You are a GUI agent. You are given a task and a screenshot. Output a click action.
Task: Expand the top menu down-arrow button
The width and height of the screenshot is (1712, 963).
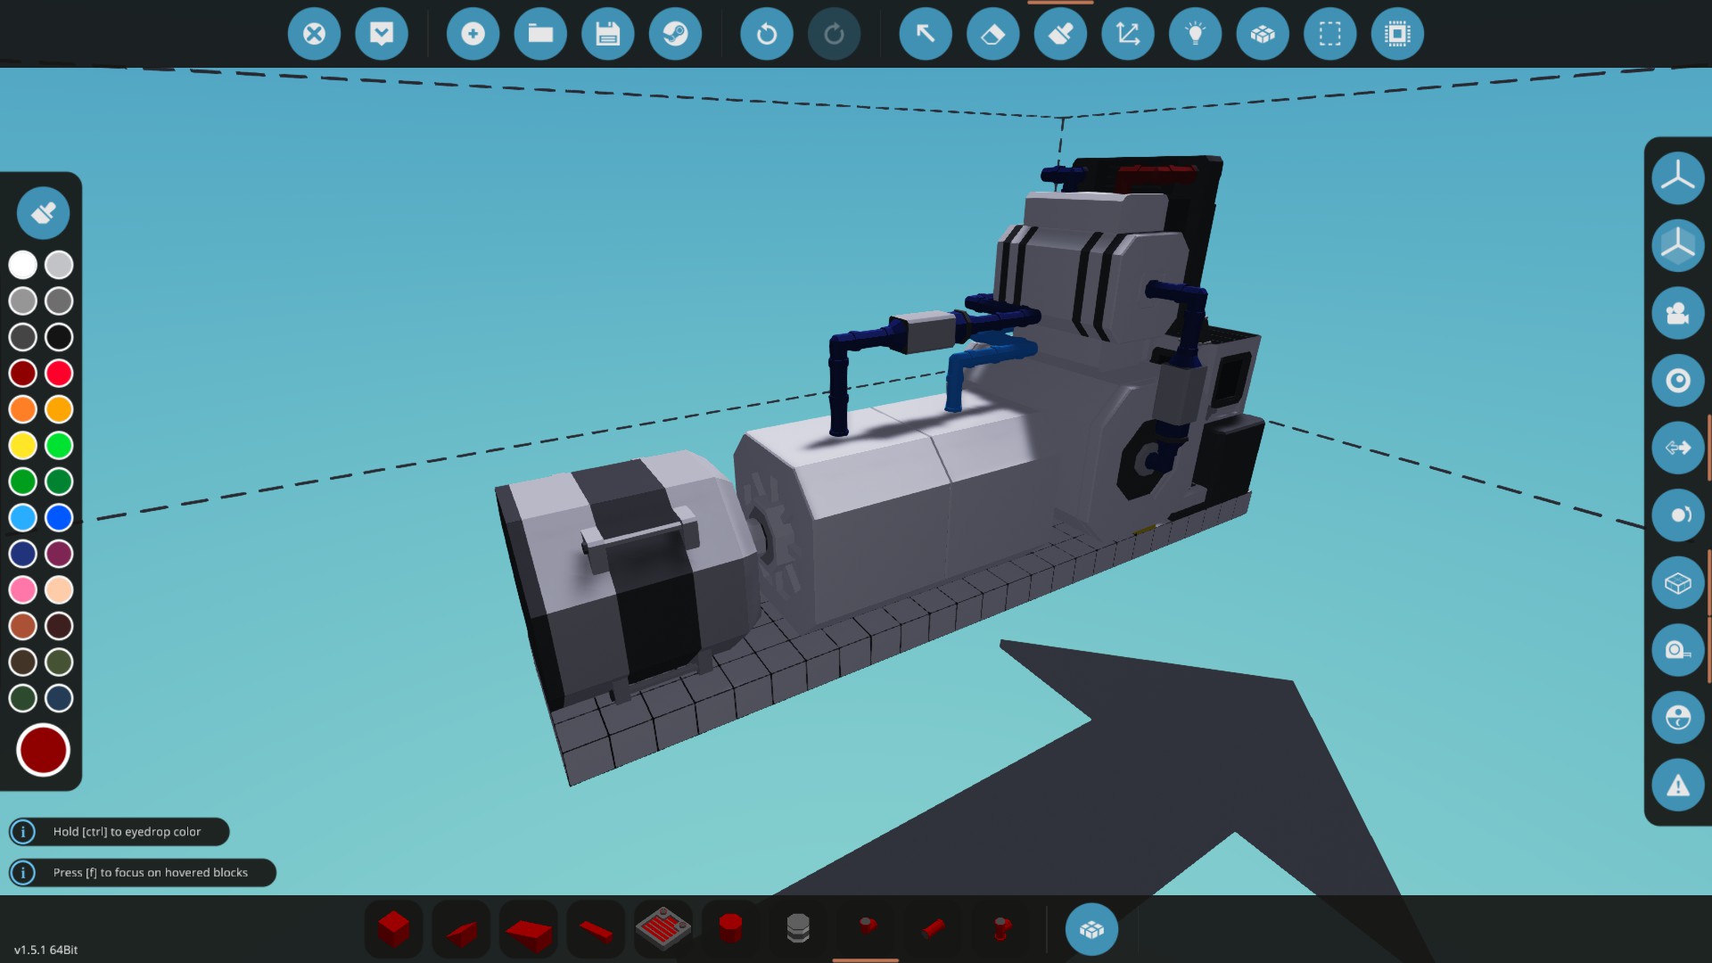click(x=382, y=34)
